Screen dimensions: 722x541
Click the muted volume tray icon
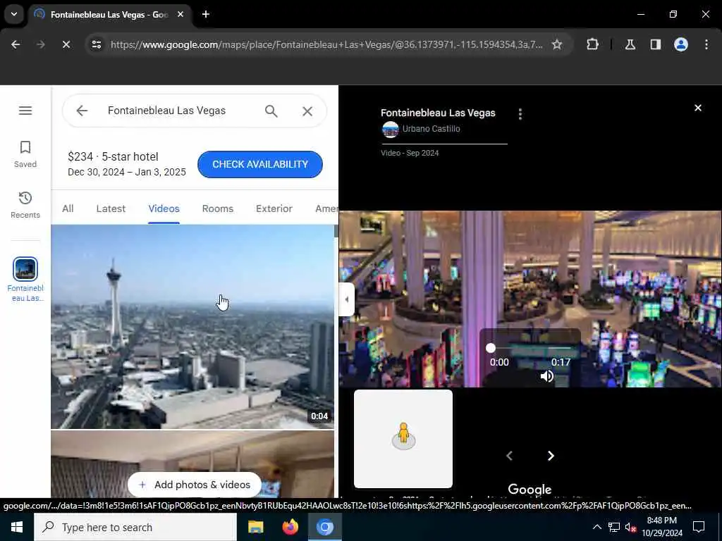[630, 528]
